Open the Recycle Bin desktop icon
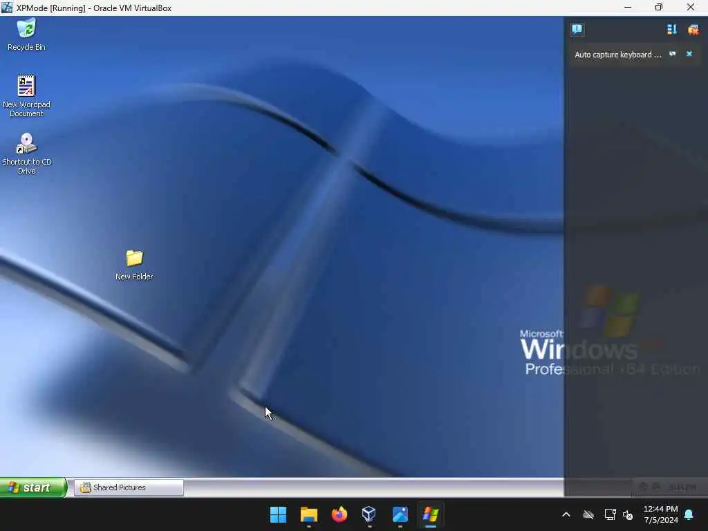The height and width of the screenshot is (531, 708). 26,35
